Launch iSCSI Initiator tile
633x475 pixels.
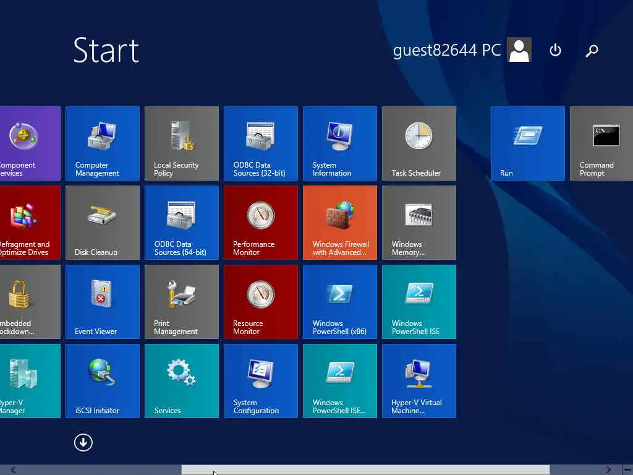pos(103,381)
